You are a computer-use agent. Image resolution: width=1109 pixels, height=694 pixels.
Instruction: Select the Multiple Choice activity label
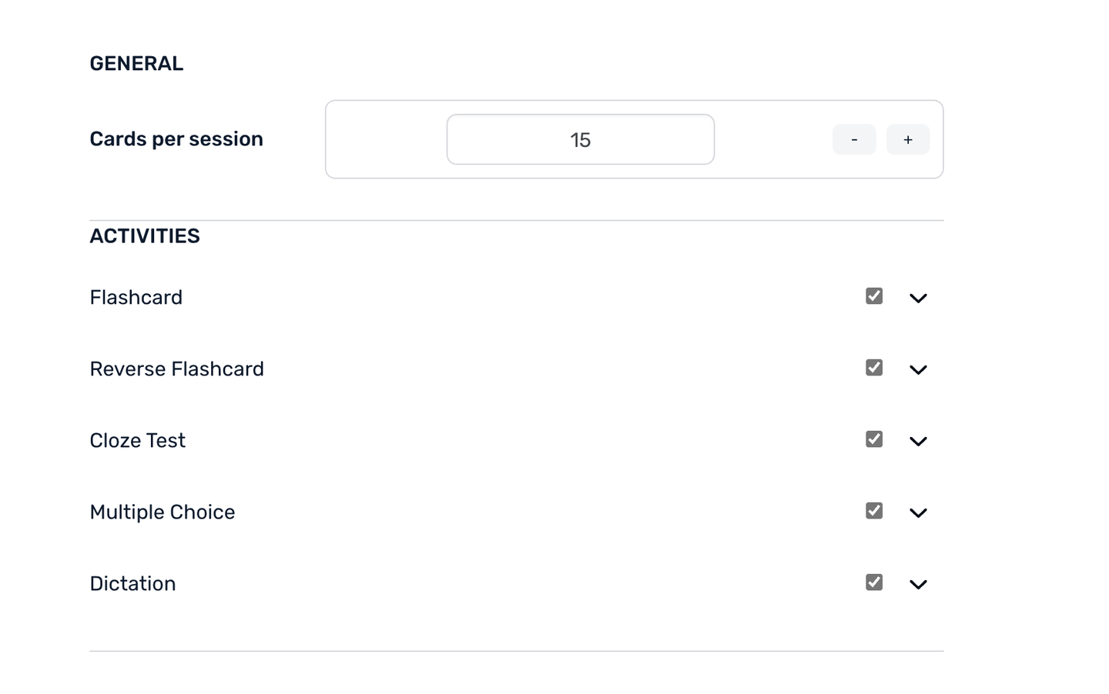[162, 512]
